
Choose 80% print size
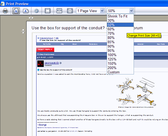tap(120, 38)
